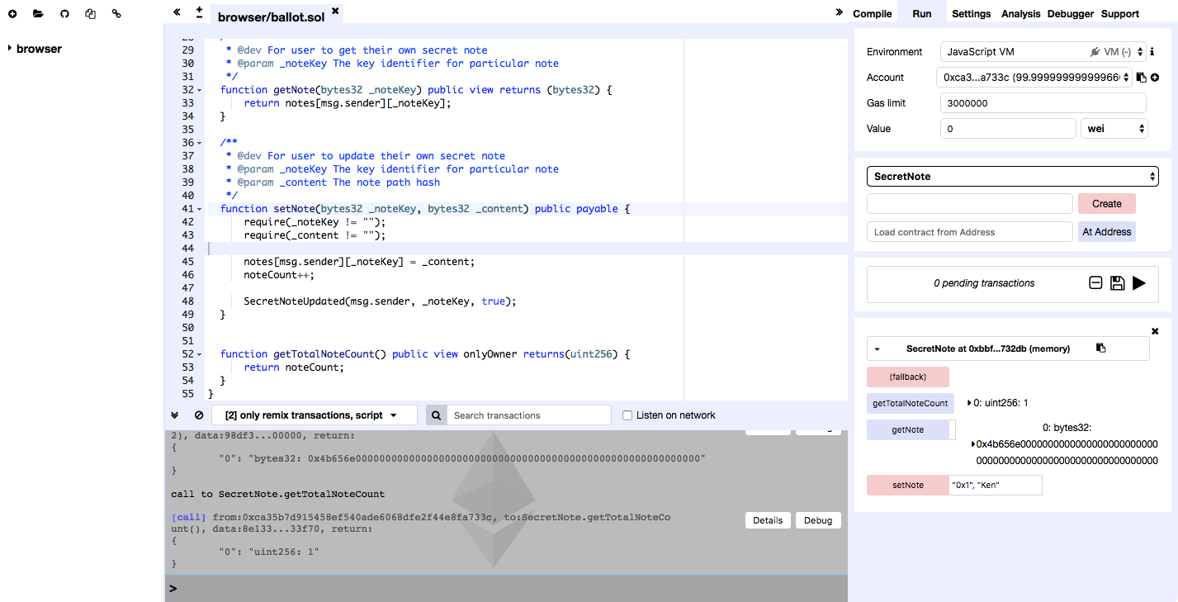This screenshot has width=1178, height=602.
Task: Open the Support tab
Action: click(1120, 13)
